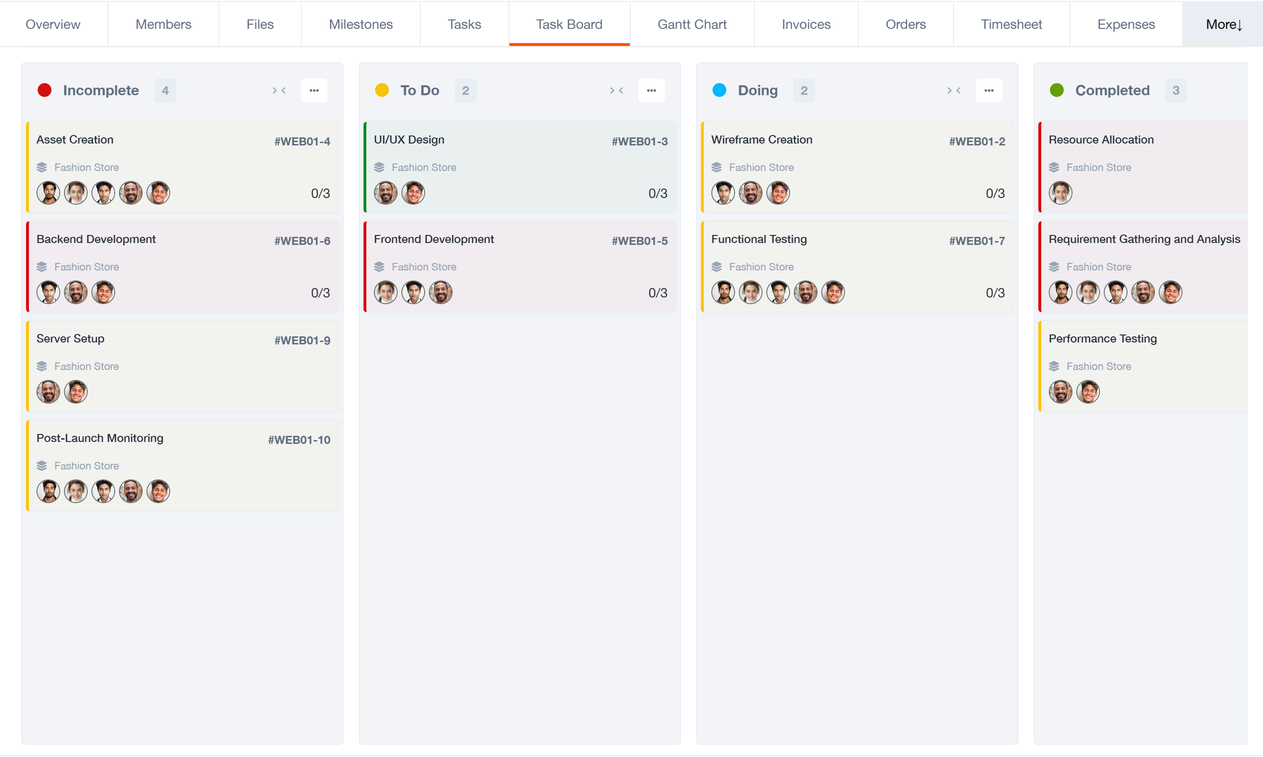The width and height of the screenshot is (1263, 757).
Task: Open the Wireframe Creation task card
Action: click(x=762, y=140)
